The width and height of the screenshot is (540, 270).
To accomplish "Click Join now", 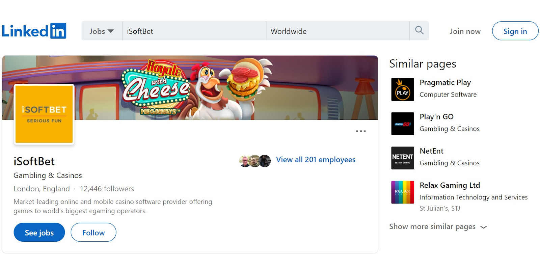I will coord(465,31).
